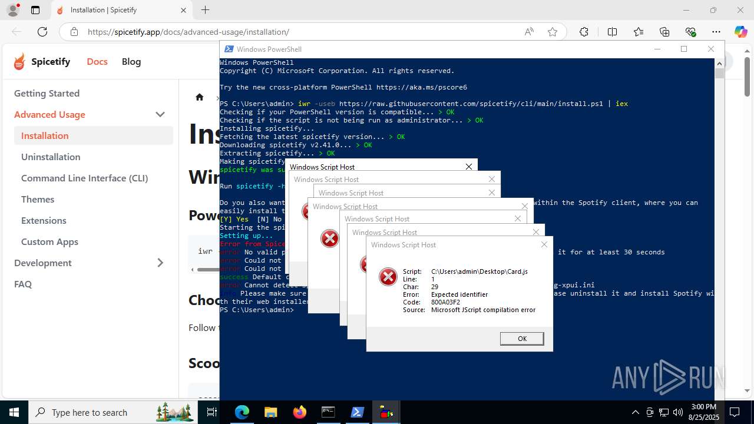Open Uninstallation sidebar page
Image resolution: width=754 pixels, height=424 pixels.
point(51,157)
